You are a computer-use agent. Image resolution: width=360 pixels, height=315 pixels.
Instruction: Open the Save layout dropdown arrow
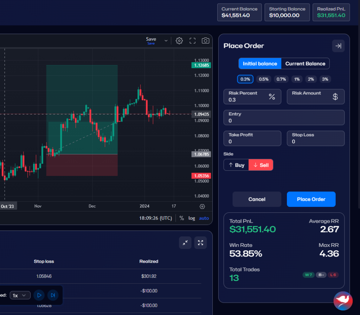(x=166, y=41)
